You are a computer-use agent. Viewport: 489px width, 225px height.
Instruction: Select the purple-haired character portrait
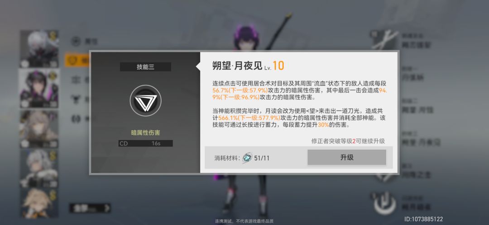coord(39,89)
